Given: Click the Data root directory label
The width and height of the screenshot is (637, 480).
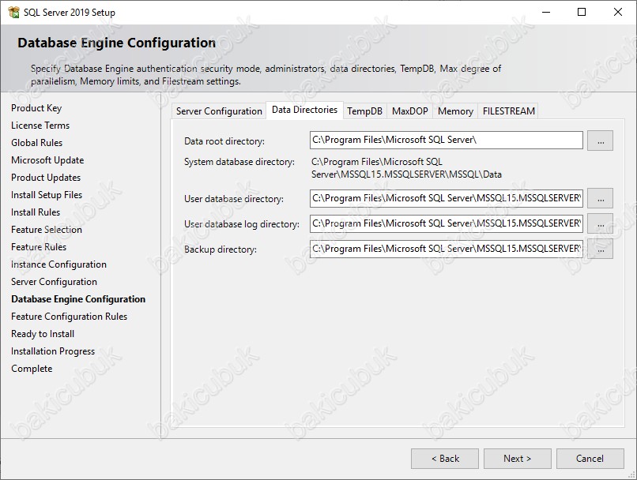Looking at the screenshot, I should coord(224,141).
